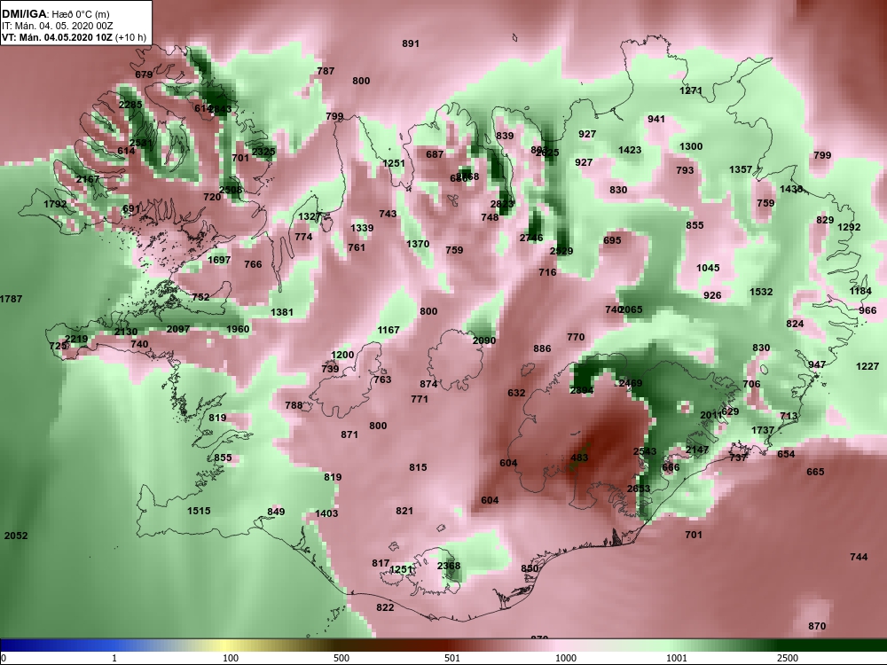This screenshot has width=887, height=665.
Task: Click the map value 483 on the glacier
Action: (579, 458)
